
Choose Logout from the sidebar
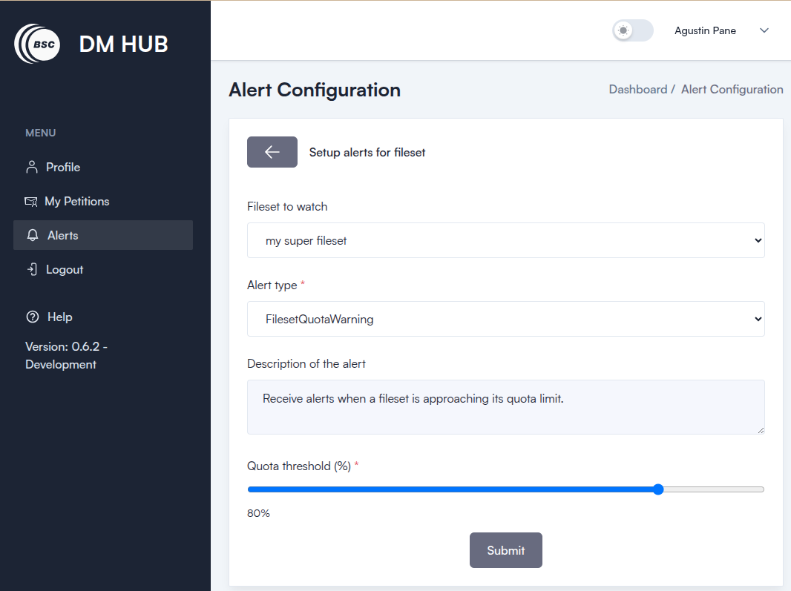click(x=103, y=270)
